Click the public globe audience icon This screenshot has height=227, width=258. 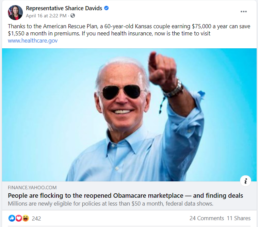pos(72,16)
